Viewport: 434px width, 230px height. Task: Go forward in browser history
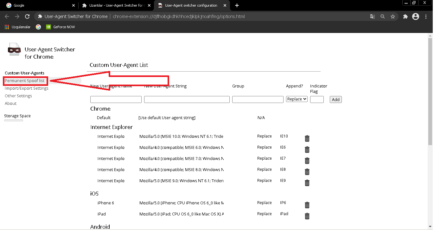pyautogui.click(x=17, y=16)
